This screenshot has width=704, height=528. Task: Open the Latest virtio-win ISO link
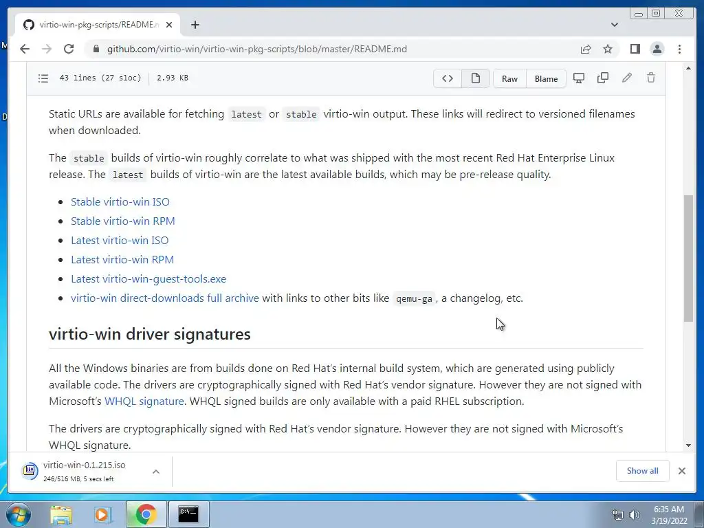point(120,241)
